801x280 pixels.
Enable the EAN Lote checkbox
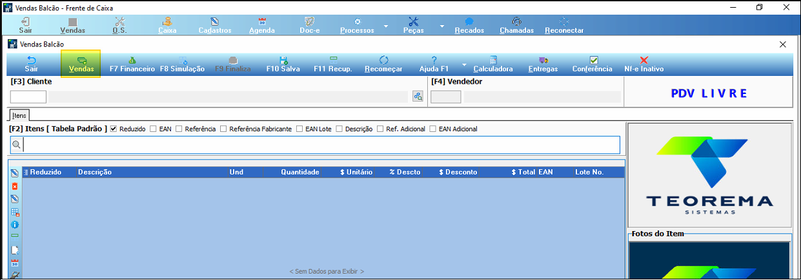pos(299,129)
